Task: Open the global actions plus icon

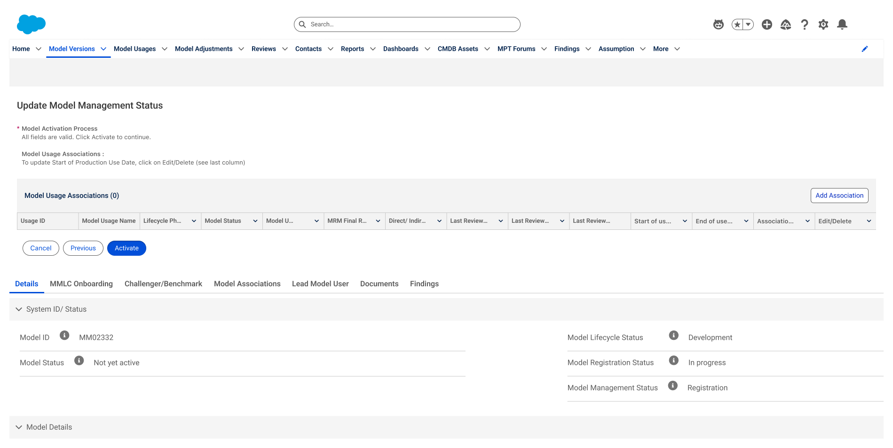Action: coord(767,24)
